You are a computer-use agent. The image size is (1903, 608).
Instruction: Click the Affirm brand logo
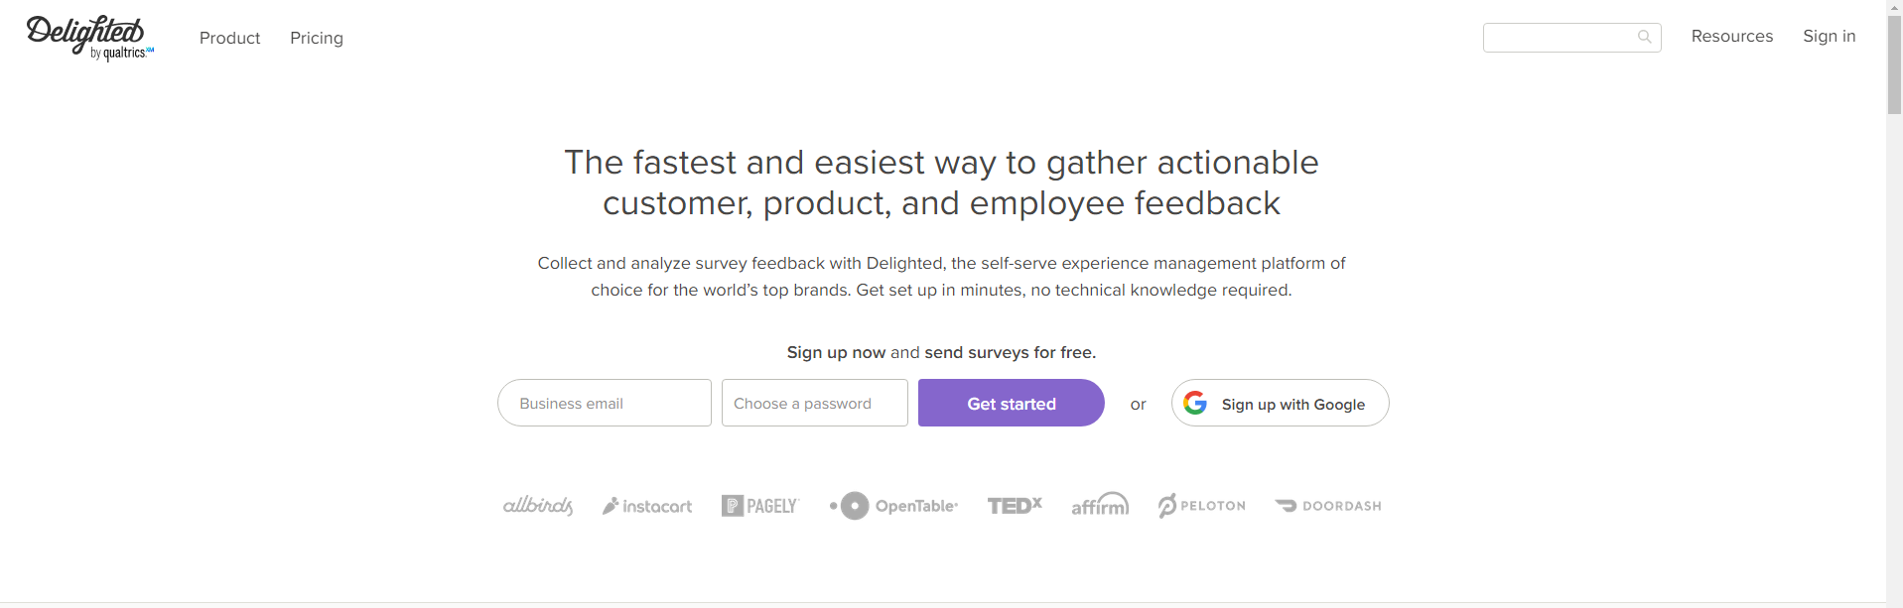[1100, 505]
